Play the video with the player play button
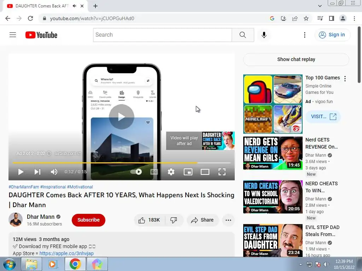The image size is (362, 271). (21, 172)
